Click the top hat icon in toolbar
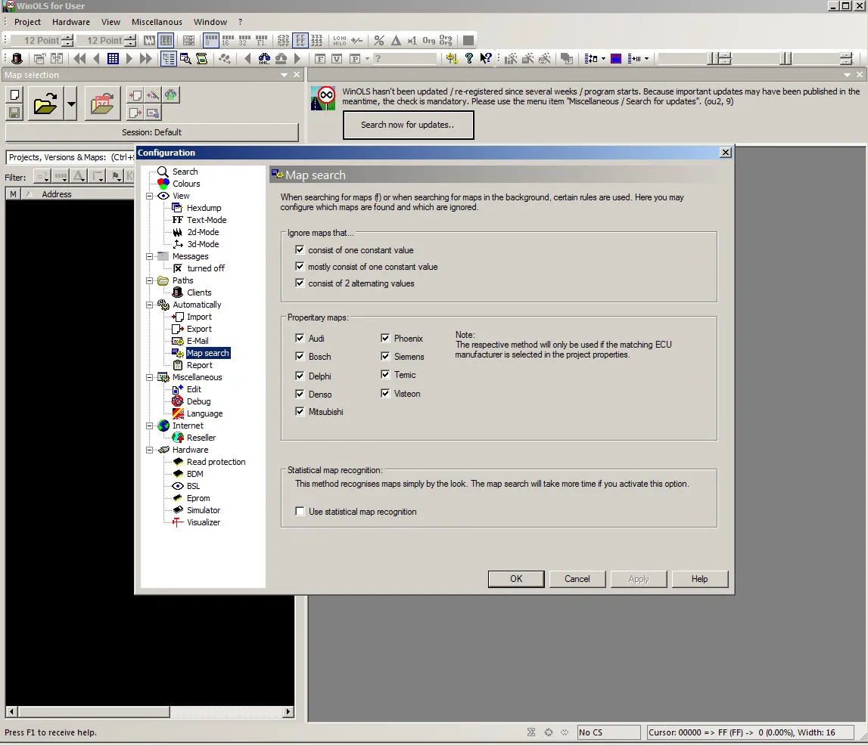The image size is (868, 746). coord(17,58)
